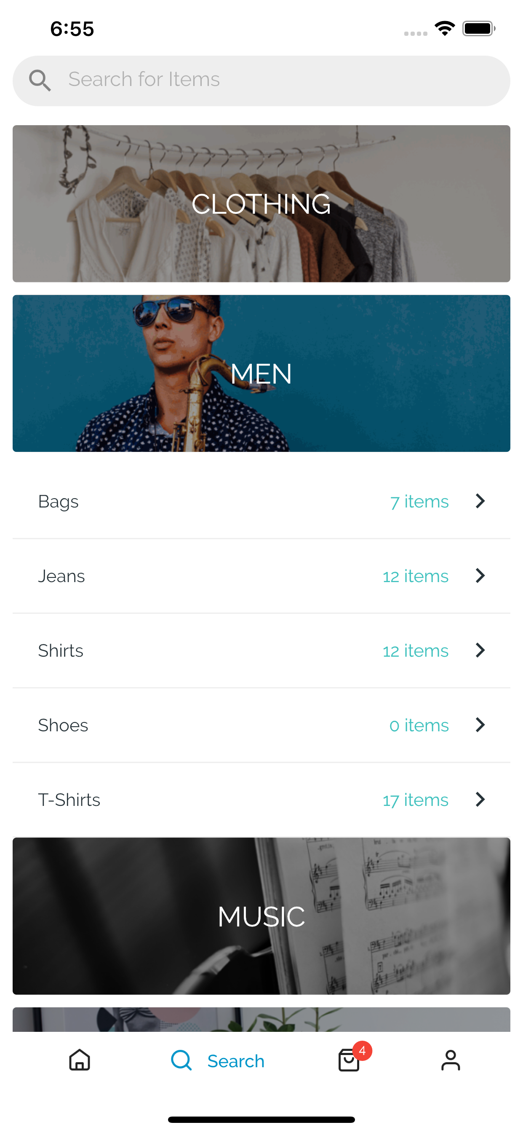Tap the red cart badge showing 4

(362, 1051)
